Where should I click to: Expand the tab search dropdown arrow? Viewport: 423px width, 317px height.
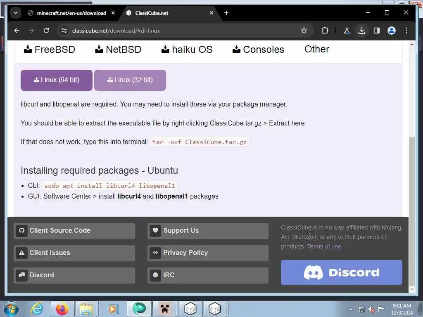point(16,13)
